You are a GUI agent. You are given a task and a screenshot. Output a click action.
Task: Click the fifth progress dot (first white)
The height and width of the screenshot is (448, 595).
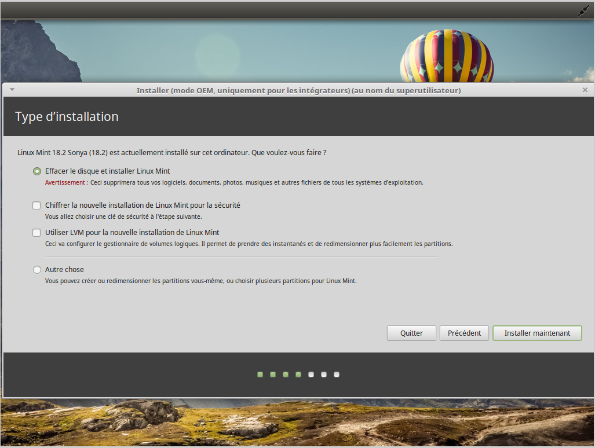tap(311, 374)
